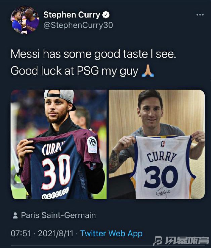Viewport: 211px width, 248px height.
Task: Click the Ligue 1 badge on sleeve
Action: tap(92, 145)
